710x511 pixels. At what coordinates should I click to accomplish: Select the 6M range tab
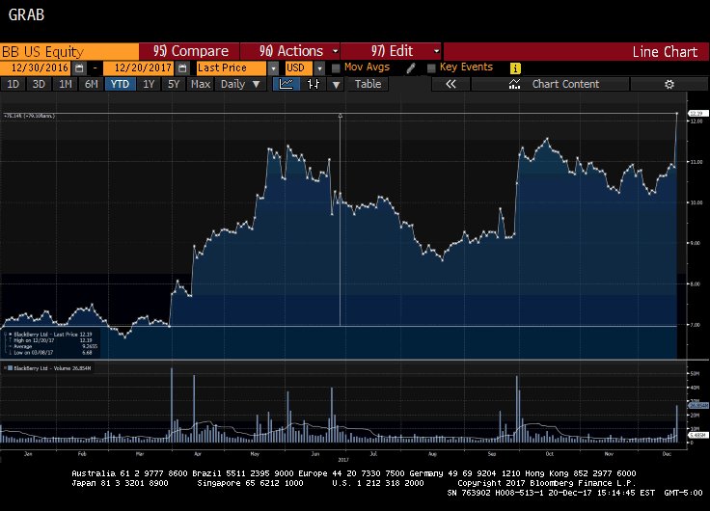[x=91, y=84]
